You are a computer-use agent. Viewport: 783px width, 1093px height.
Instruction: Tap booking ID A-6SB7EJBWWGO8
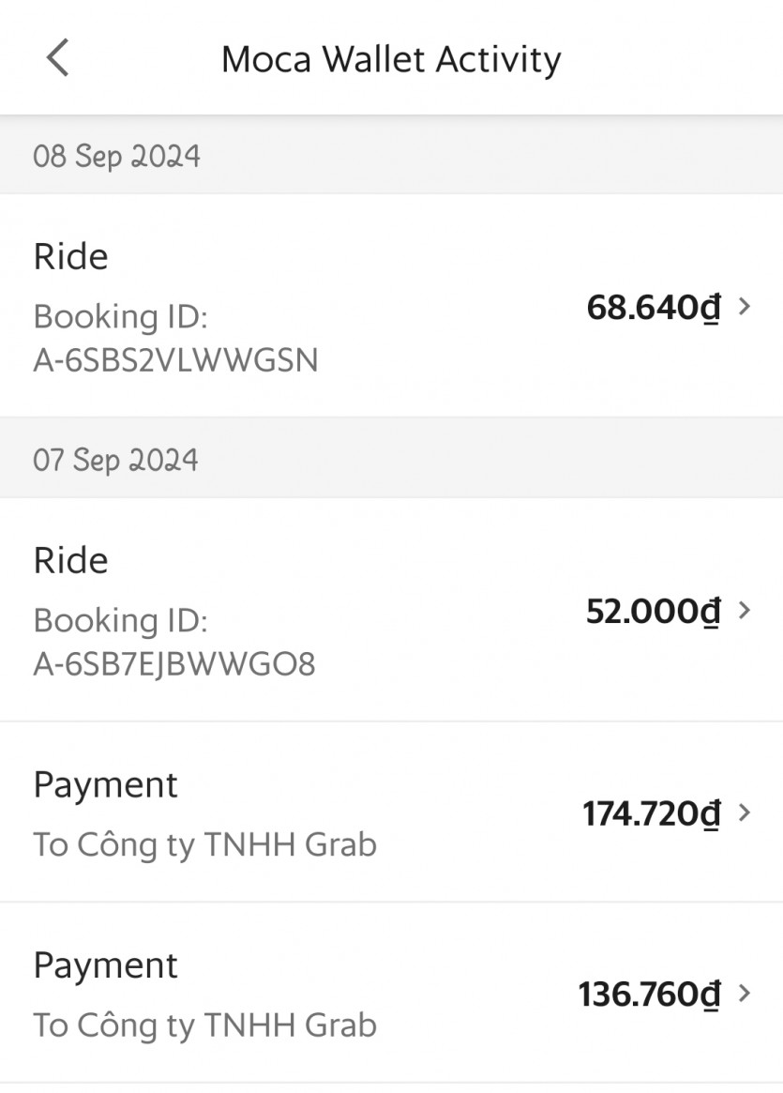point(174,663)
